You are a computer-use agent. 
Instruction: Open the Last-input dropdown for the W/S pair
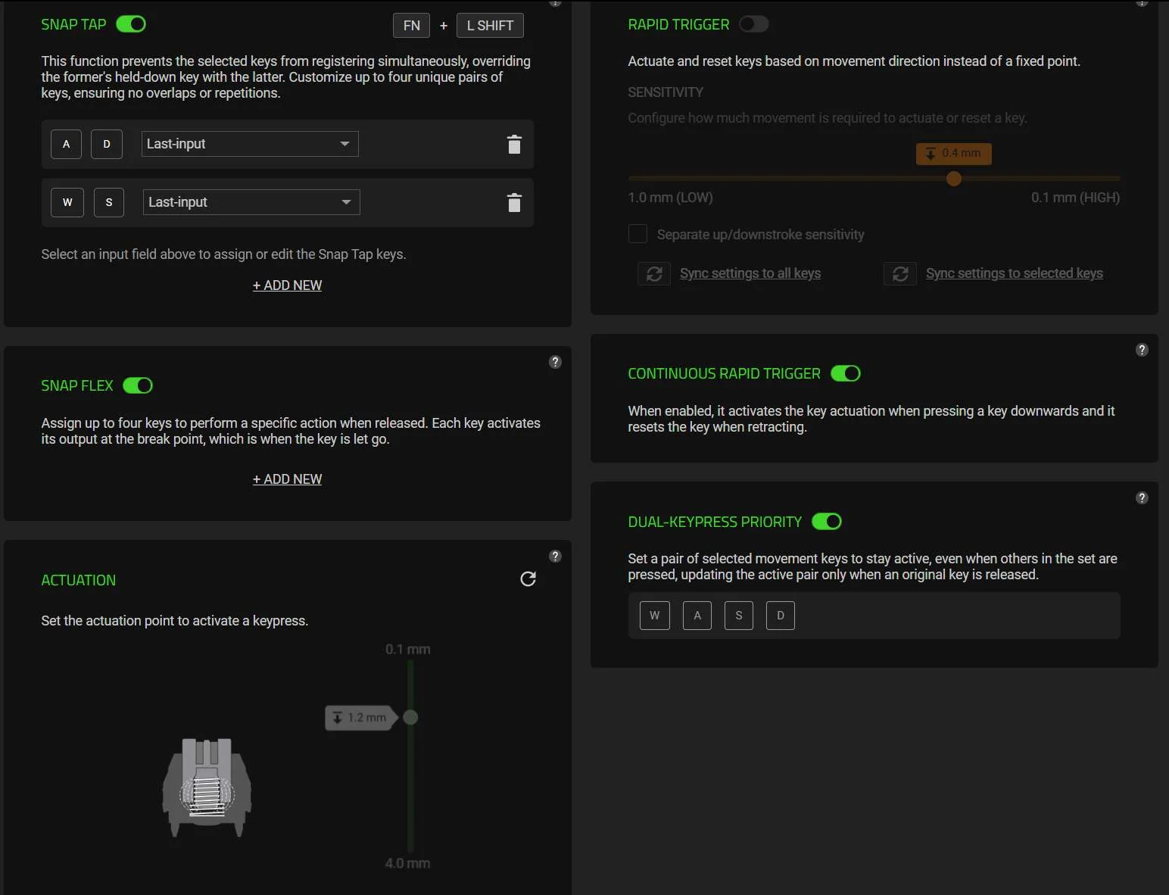pyautogui.click(x=251, y=202)
